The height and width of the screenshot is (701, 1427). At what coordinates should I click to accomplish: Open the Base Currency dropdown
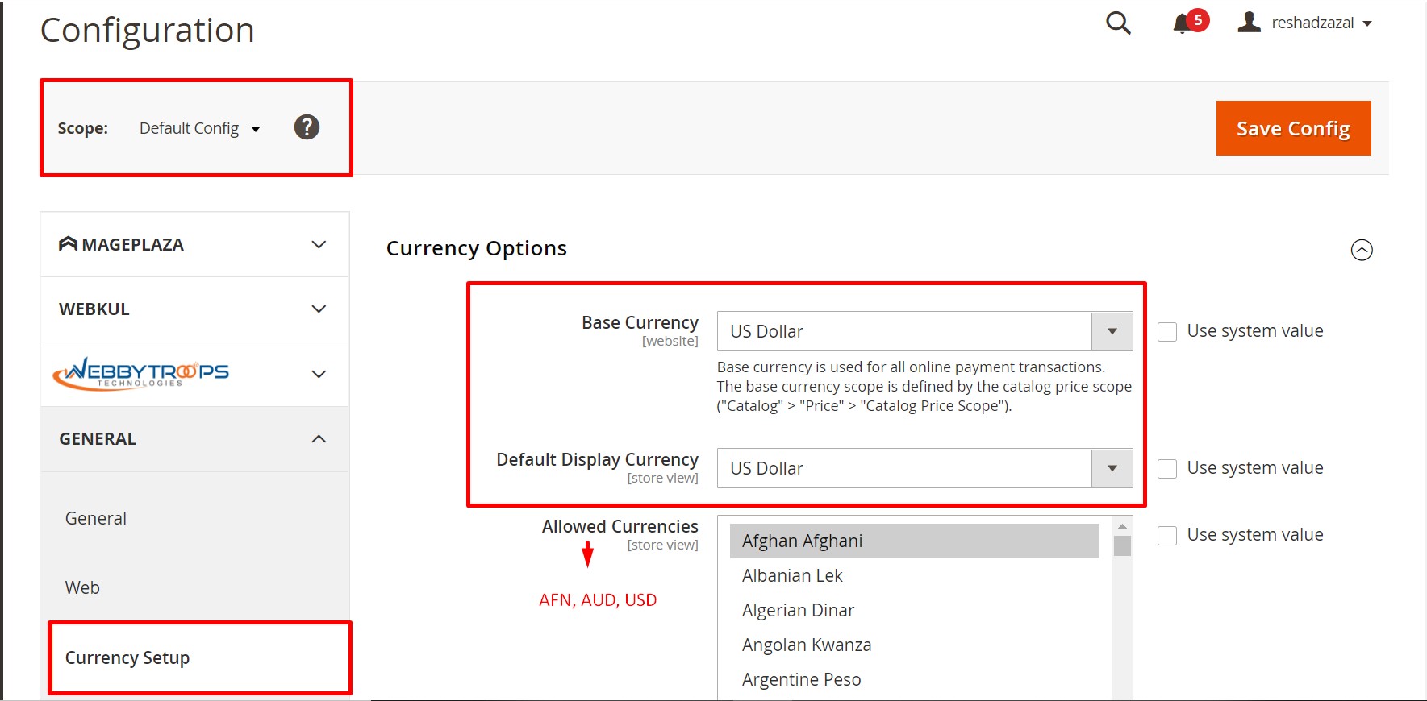[x=1112, y=330]
